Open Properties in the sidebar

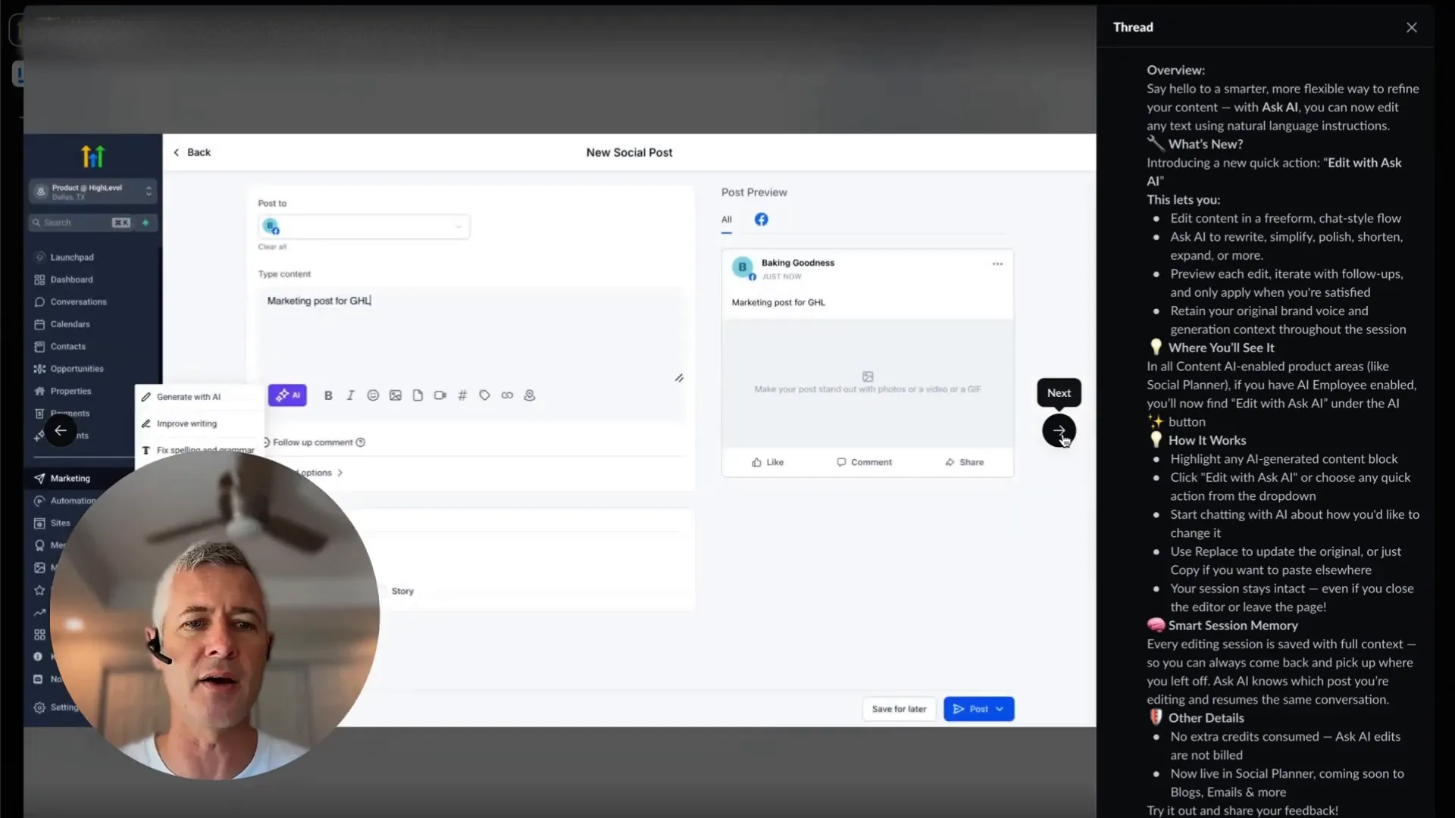point(70,392)
